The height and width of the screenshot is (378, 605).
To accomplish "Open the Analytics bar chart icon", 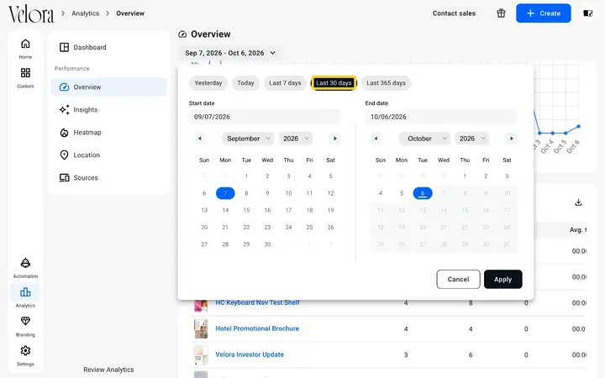I will point(25,292).
